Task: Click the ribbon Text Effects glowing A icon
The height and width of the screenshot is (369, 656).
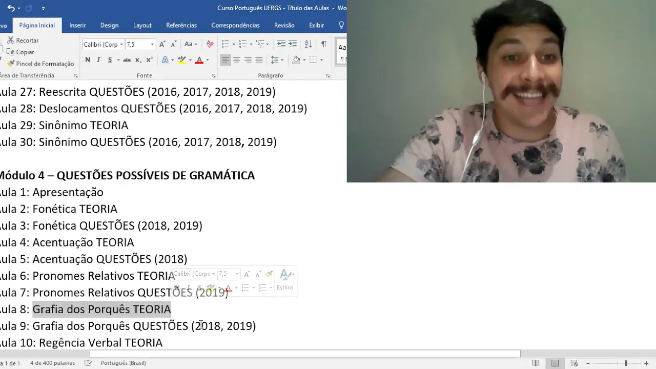Action: (165, 60)
